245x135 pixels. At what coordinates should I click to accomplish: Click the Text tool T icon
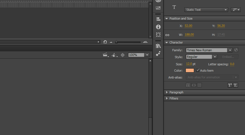[x=174, y=7]
